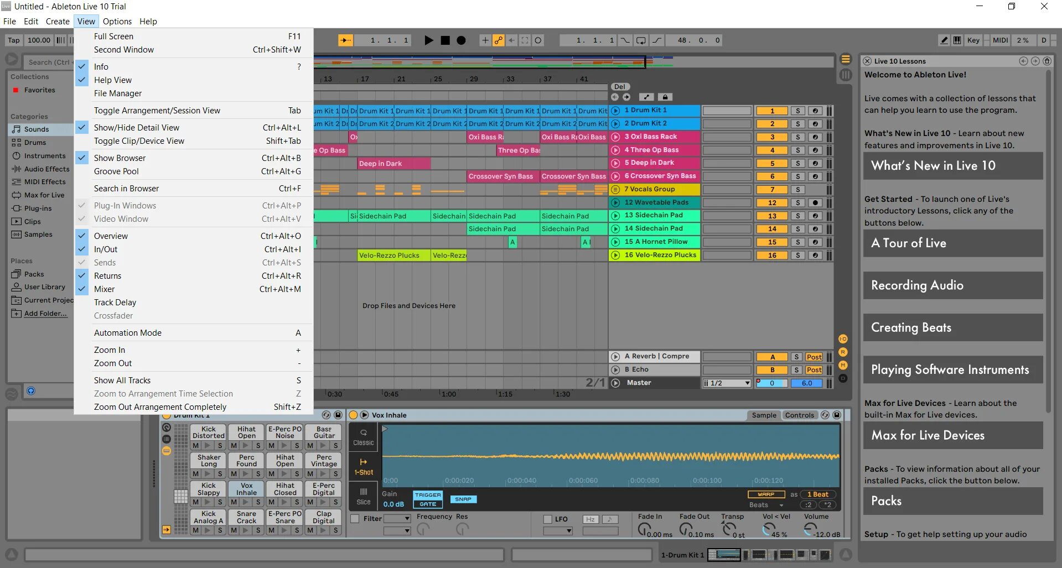The image size is (1062, 568).
Task: Stop playback with the Stop button
Action: coord(445,40)
